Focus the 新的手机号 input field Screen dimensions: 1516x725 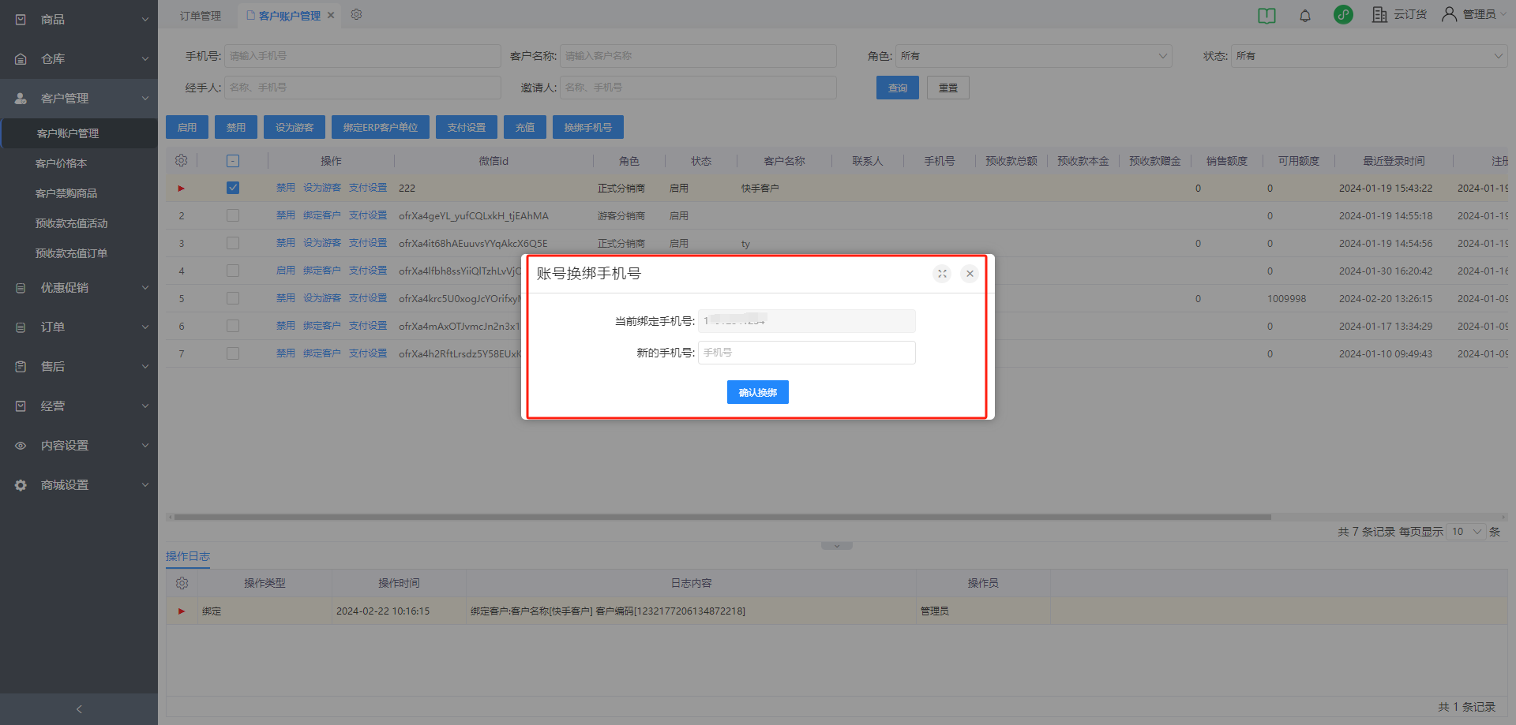tap(807, 353)
